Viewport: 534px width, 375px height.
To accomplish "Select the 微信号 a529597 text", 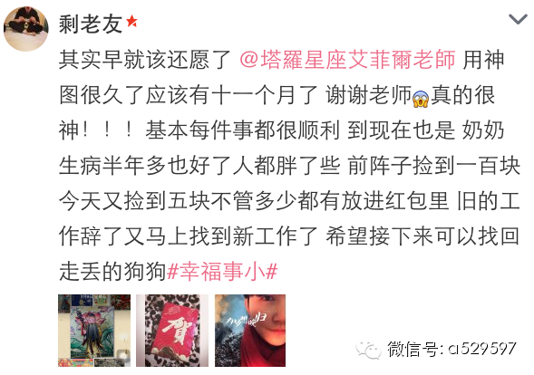I will (x=451, y=349).
